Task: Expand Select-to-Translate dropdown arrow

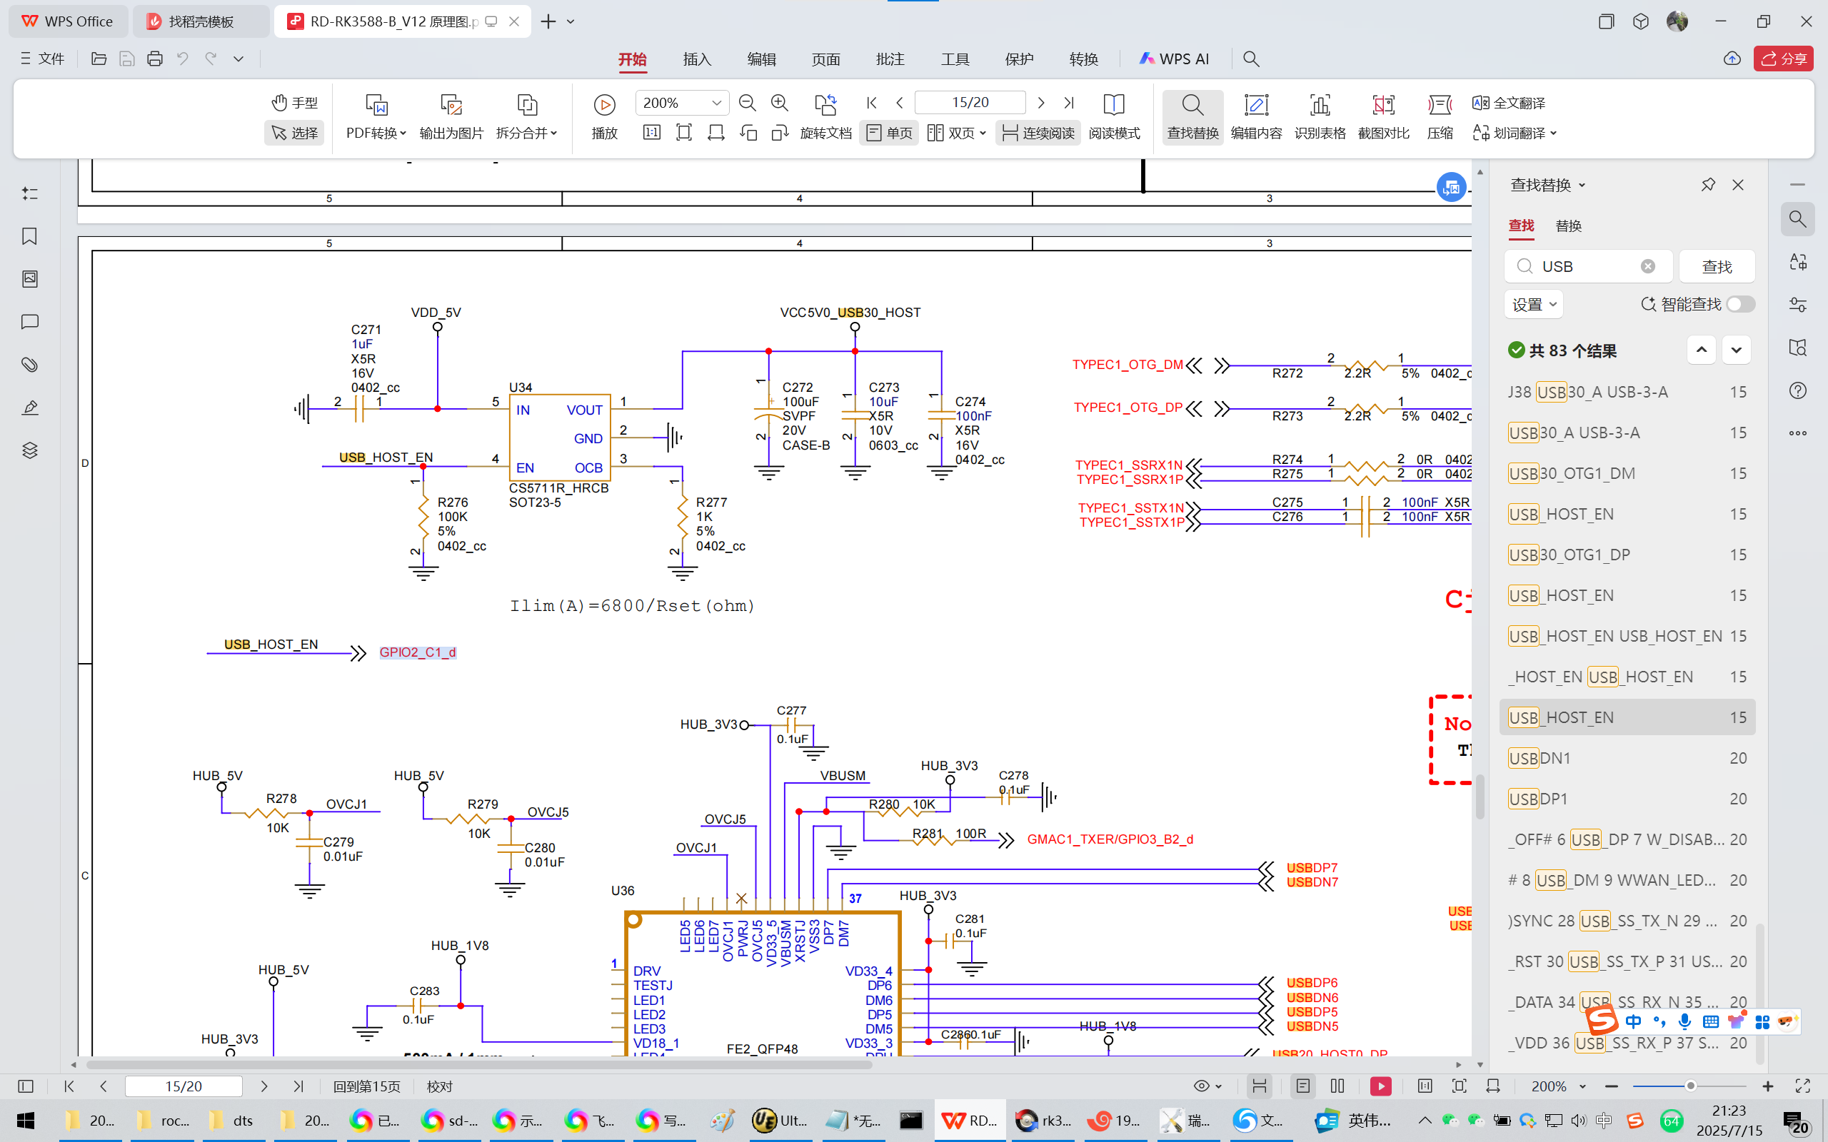Action: 1553,133
